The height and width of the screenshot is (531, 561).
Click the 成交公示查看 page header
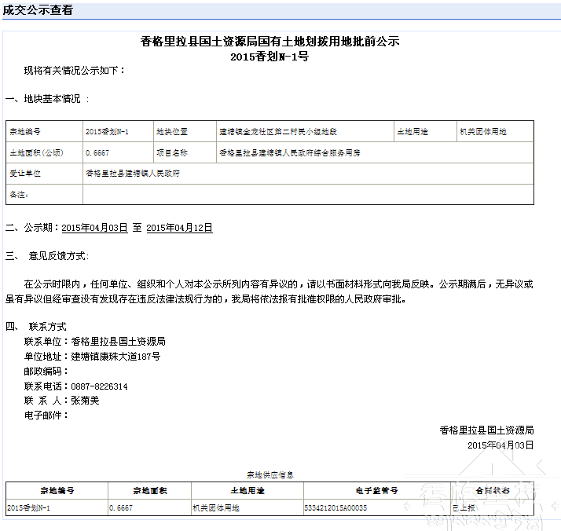pyautogui.click(x=38, y=10)
